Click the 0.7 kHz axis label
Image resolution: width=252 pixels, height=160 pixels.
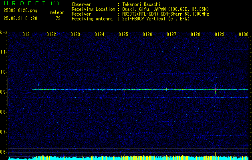pos(3,132)
